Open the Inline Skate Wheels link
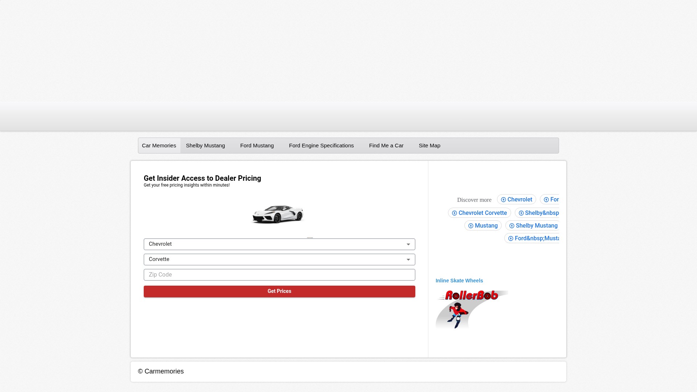The height and width of the screenshot is (392, 697). [459, 281]
